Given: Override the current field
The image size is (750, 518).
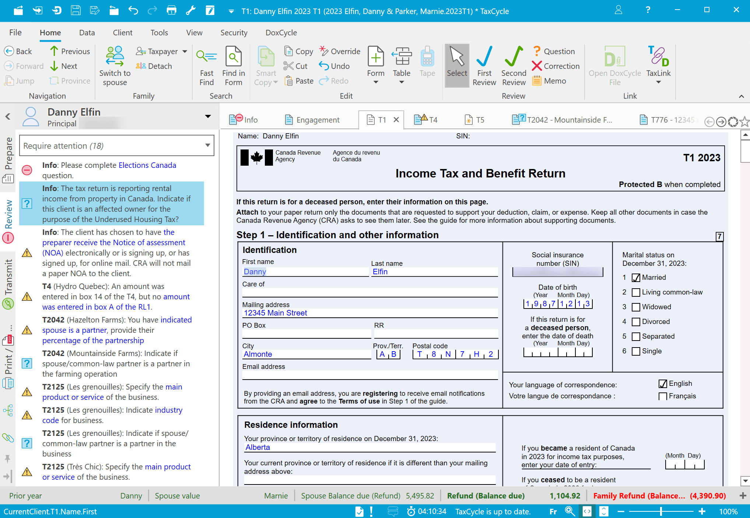Looking at the screenshot, I should point(340,51).
